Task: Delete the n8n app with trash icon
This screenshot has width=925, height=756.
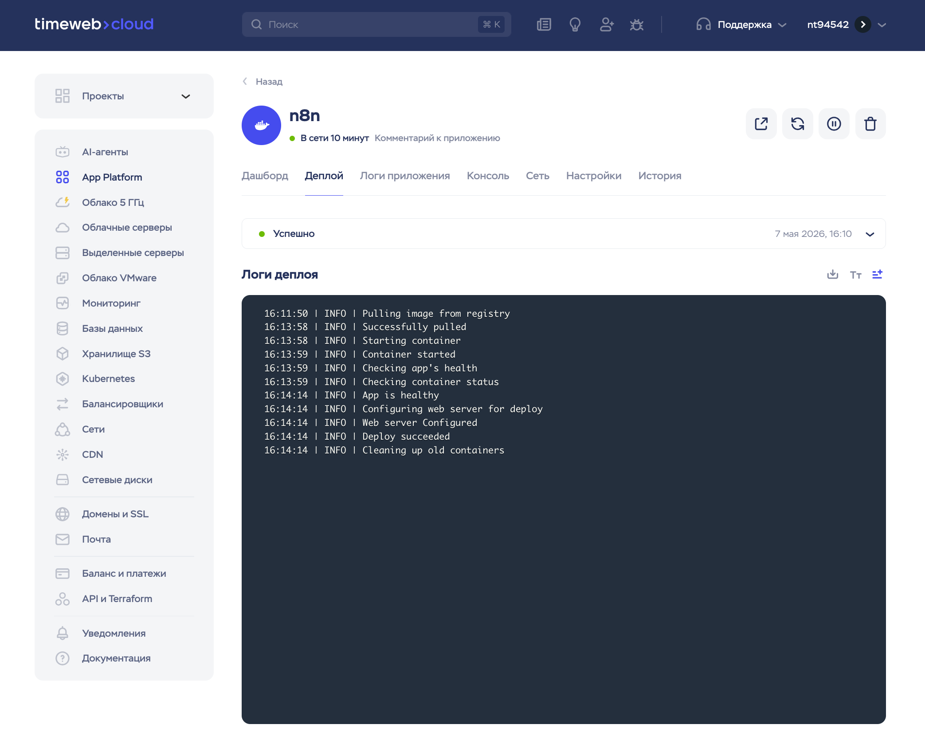Action: (x=870, y=124)
